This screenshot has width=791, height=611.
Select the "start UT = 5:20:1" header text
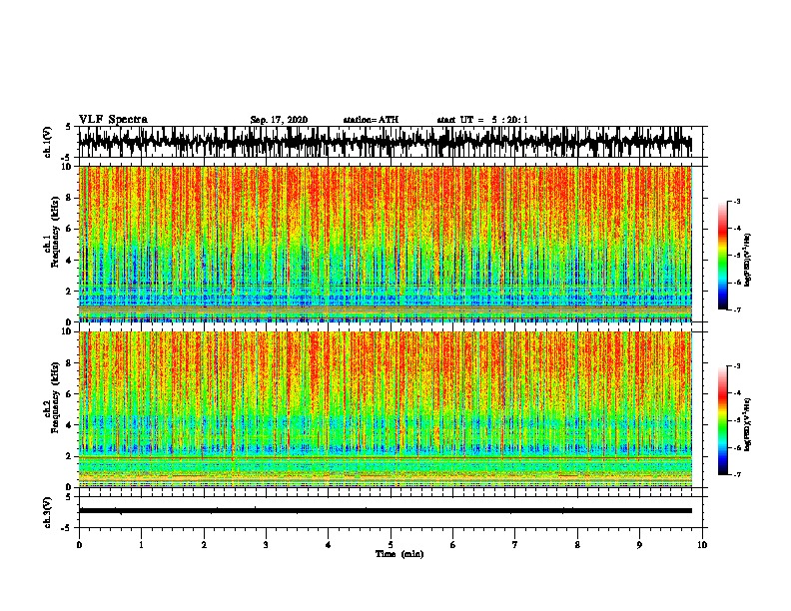pos(482,120)
